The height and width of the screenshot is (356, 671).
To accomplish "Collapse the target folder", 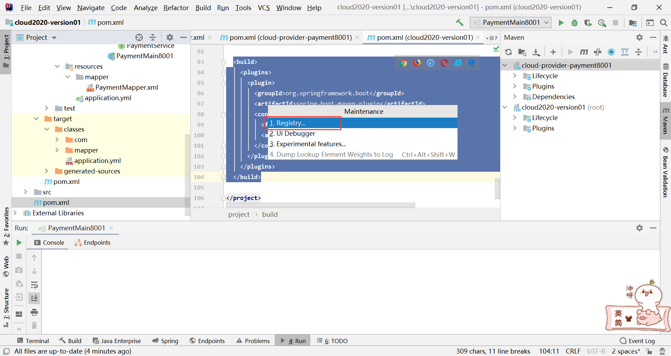I will (x=36, y=119).
